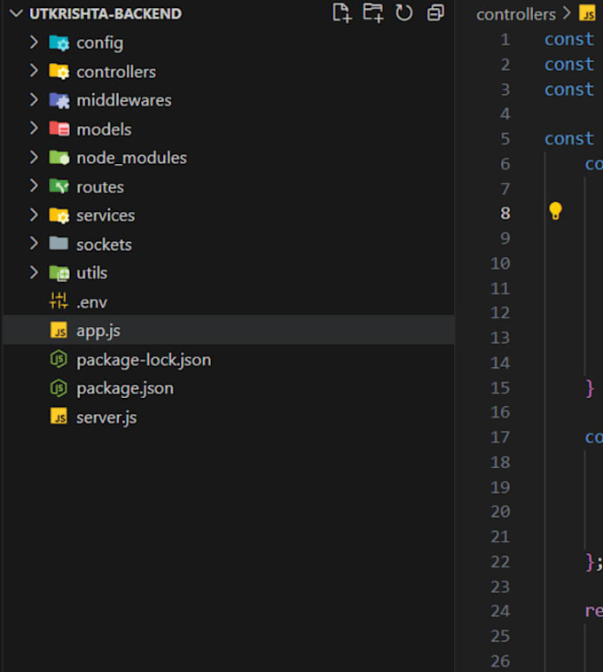Expand the config folder chevron
This screenshot has width=603, height=672.
coord(34,42)
